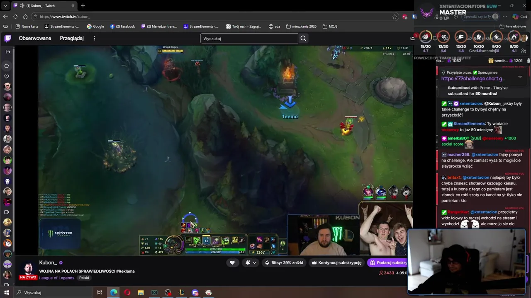Click the Wyszukaj search field in Twitch header
The image size is (531, 298).
[x=249, y=38]
